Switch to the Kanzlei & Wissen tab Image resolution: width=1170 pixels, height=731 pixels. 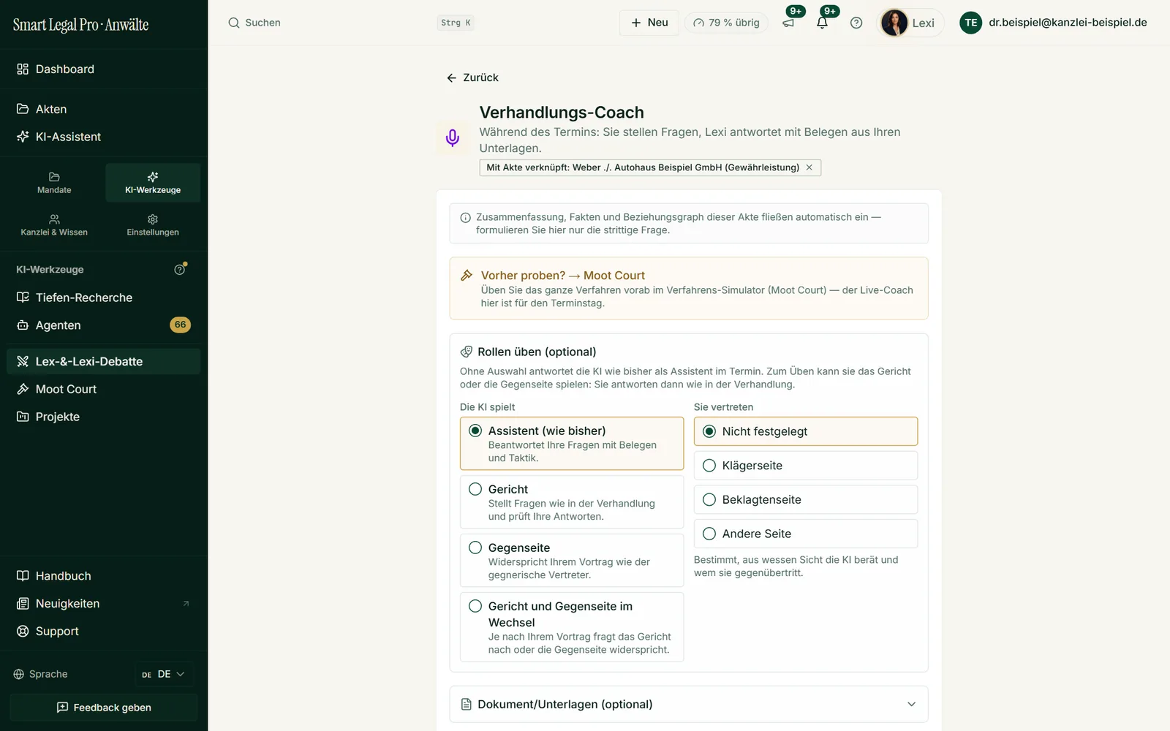click(x=54, y=225)
